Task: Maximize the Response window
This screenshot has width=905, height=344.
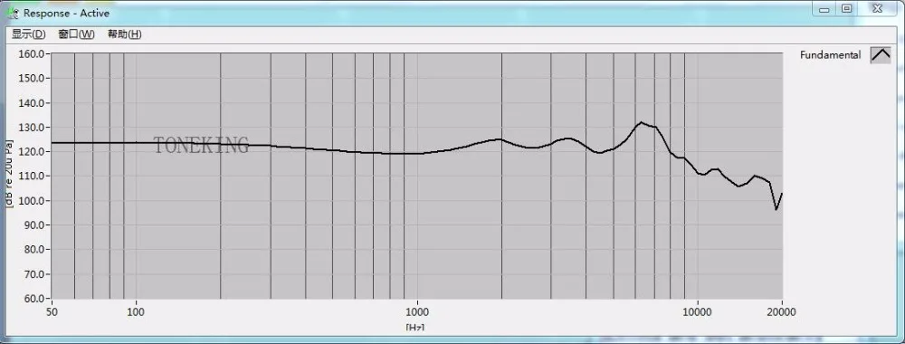Action: 847,9
